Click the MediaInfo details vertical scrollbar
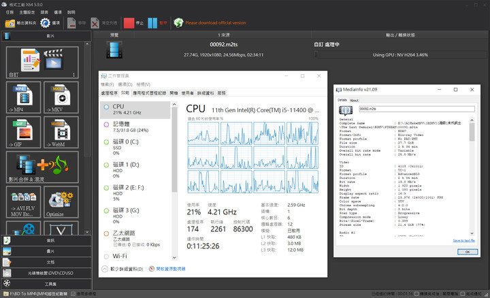Image resolution: width=490 pixels, height=298 pixels. click(x=472, y=177)
